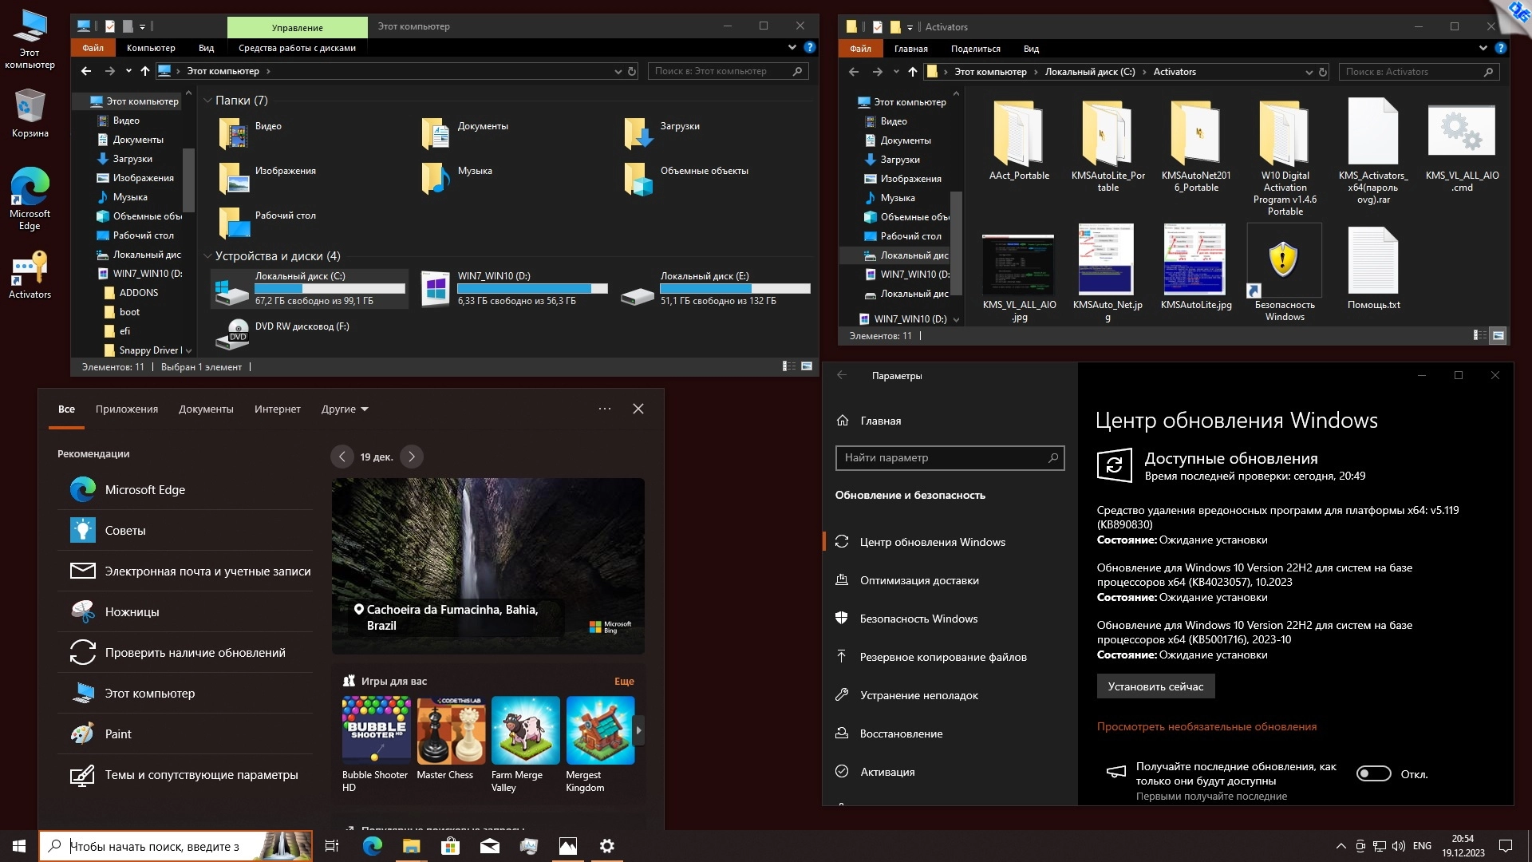Open the Snipping tool (Ножницы) recommendation
Image resolution: width=1532 pixels, height=862 pixels.
coord(132,612)
